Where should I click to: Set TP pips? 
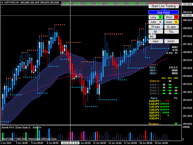coord(156,27)
